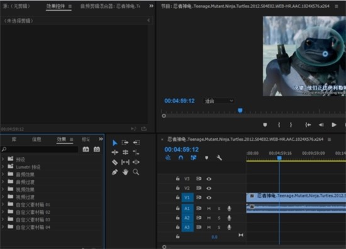Expand 自定义素材箱 01 folder
This screenshot has height=249, width=346.
(x=3, y=204)
